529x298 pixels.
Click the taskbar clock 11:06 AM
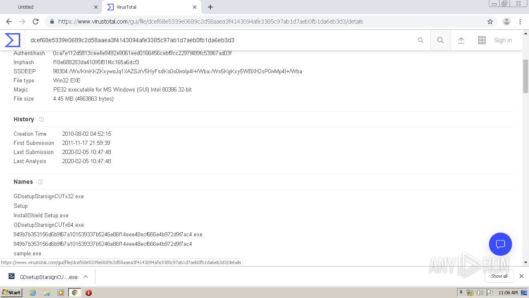[508, 293]
